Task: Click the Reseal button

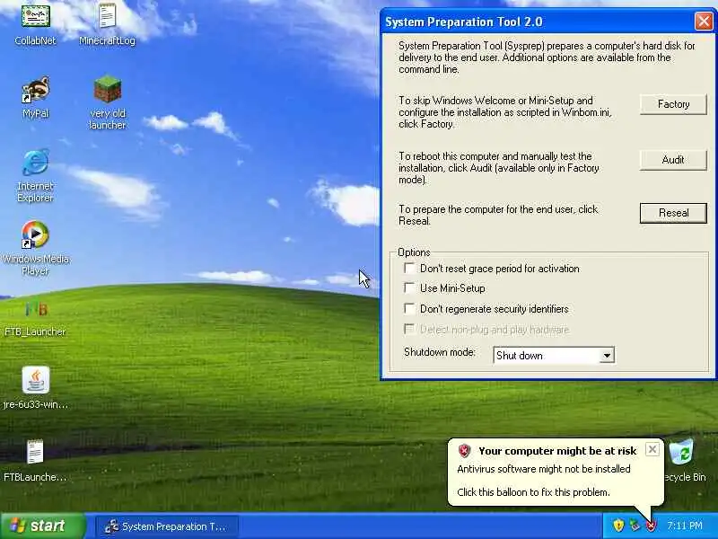Action: [673, 213]
